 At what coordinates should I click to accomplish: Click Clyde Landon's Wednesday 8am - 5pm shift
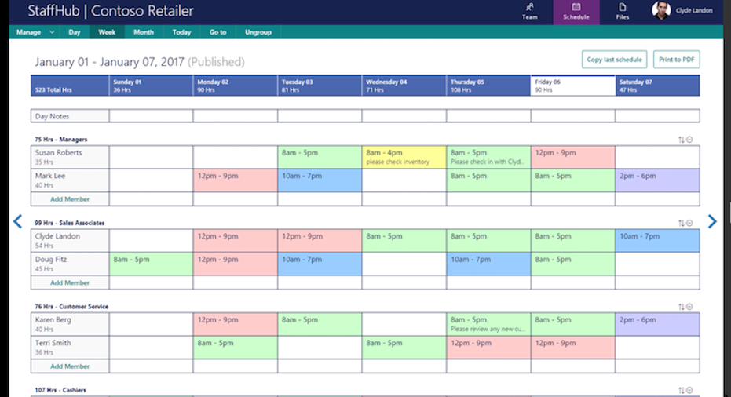[x=404, y=240]
